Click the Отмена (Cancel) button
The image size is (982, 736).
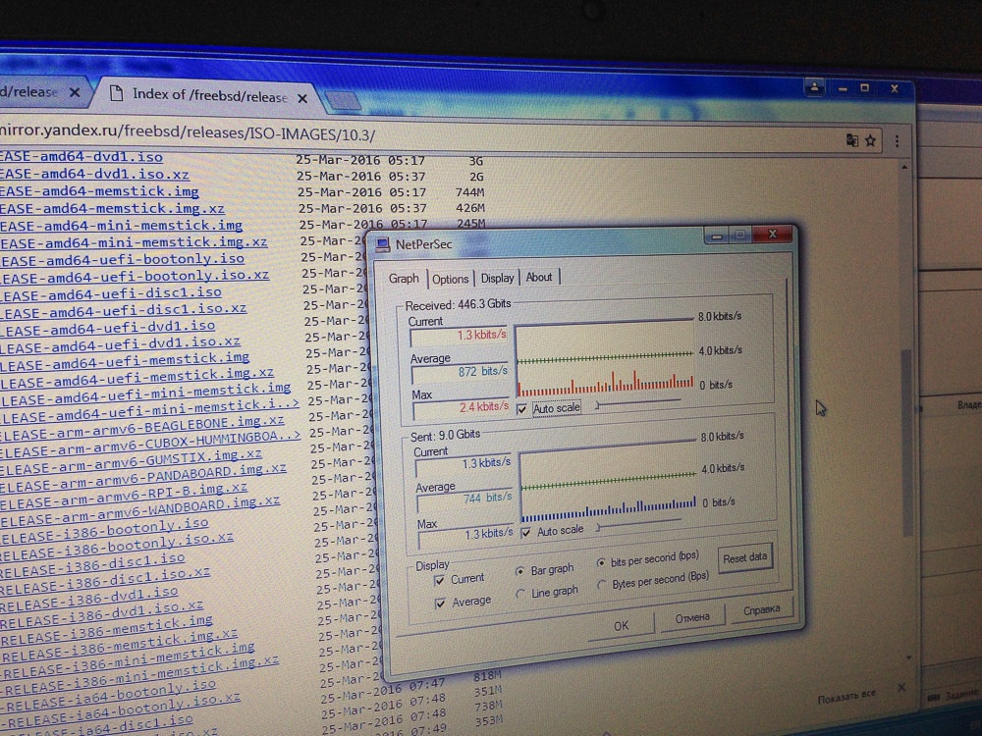click(x=692, y=617)
